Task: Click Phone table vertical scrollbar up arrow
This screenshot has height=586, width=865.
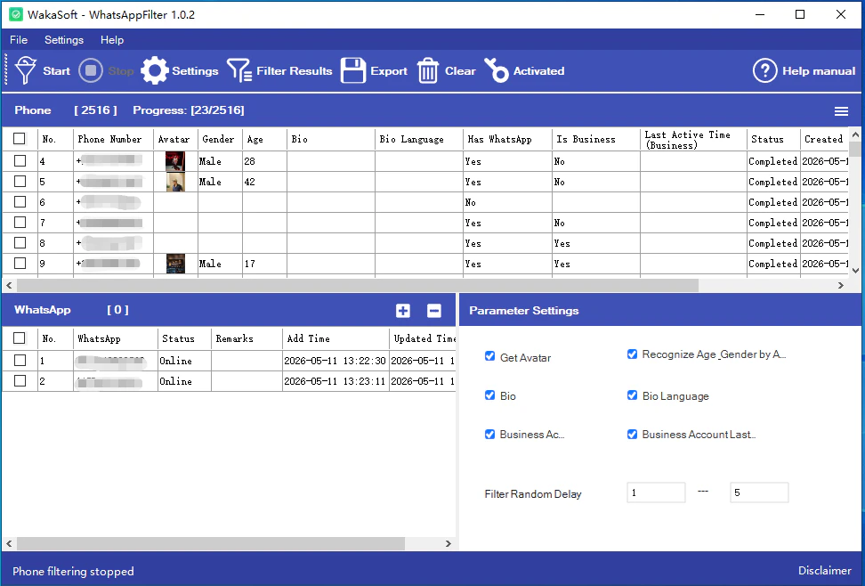Action: 855,134
